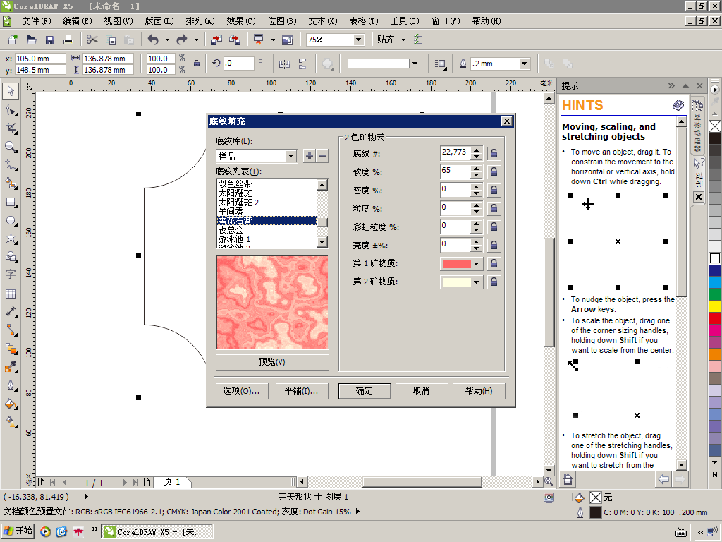
Task: Toggle the lock for 底纹 # field
Action: pos(494,153)
